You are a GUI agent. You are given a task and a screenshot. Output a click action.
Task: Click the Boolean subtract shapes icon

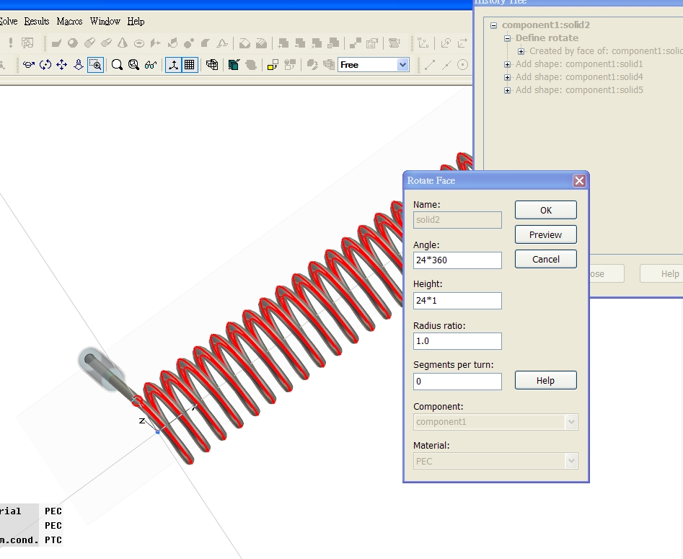point(300,43)
